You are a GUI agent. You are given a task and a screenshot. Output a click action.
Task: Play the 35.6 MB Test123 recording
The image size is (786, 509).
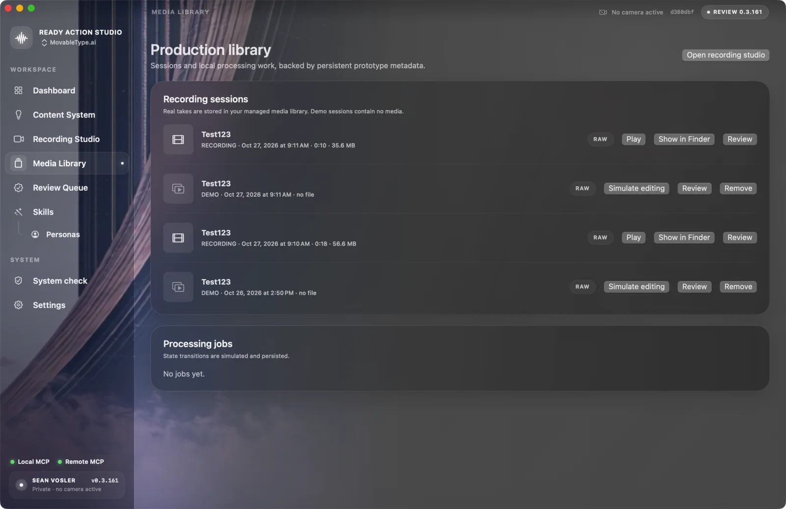[x=634, y=139]
